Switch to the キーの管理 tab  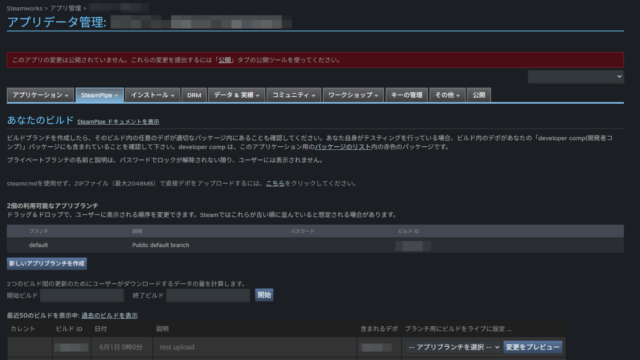pos(407,95)
